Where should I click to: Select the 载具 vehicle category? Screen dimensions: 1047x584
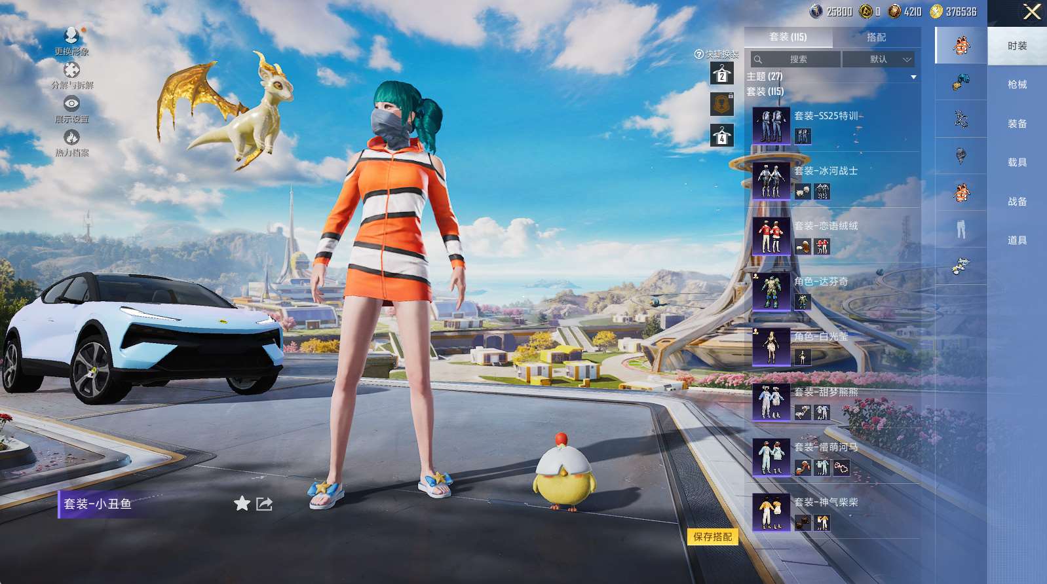[1017, 162]
